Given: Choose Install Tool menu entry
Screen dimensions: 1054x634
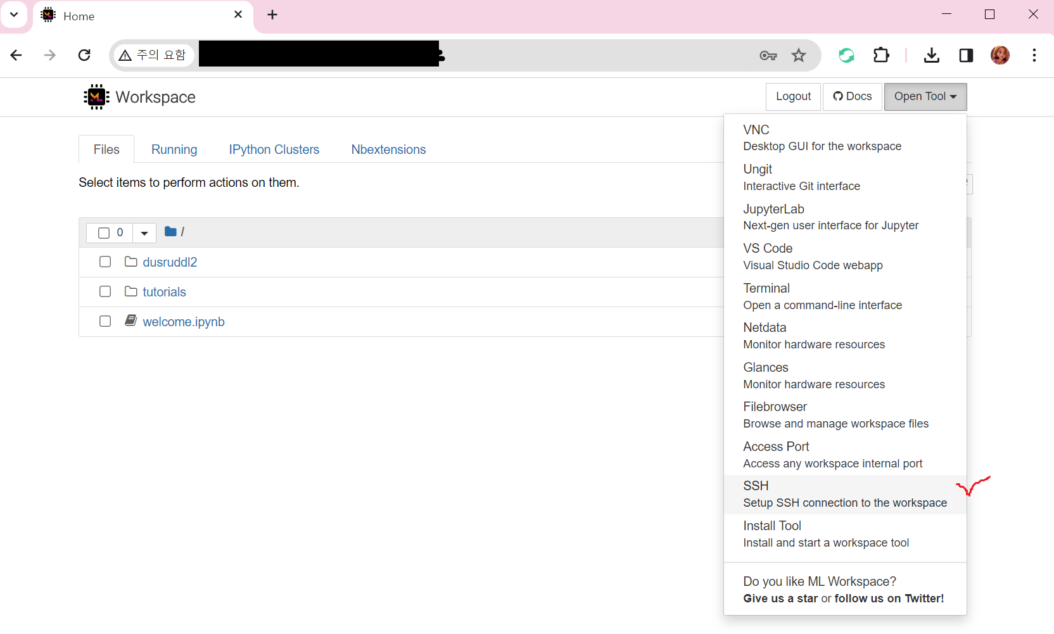Looking at the screenshot, I should pos(845,534).
